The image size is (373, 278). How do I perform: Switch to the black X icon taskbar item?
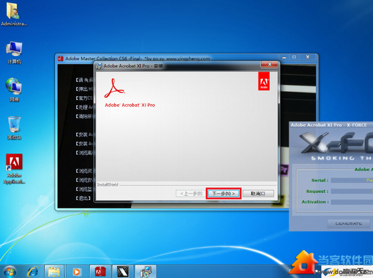123,271
